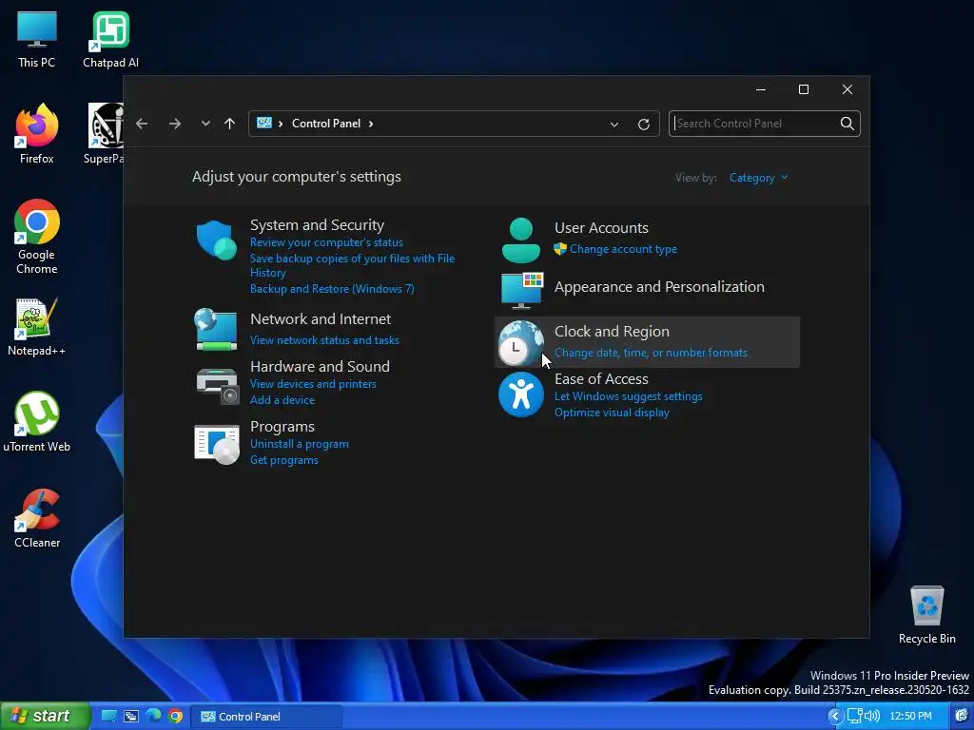Viewport: 974px width, 730px height.
Task: Click Uninstall a program
Action: [299, 444]
